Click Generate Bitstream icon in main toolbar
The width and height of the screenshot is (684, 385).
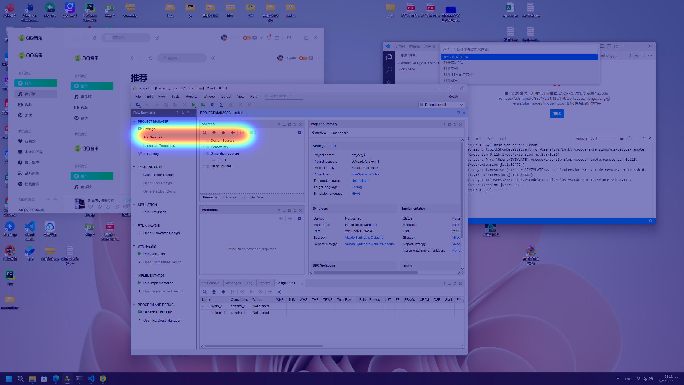pos(203,105)
